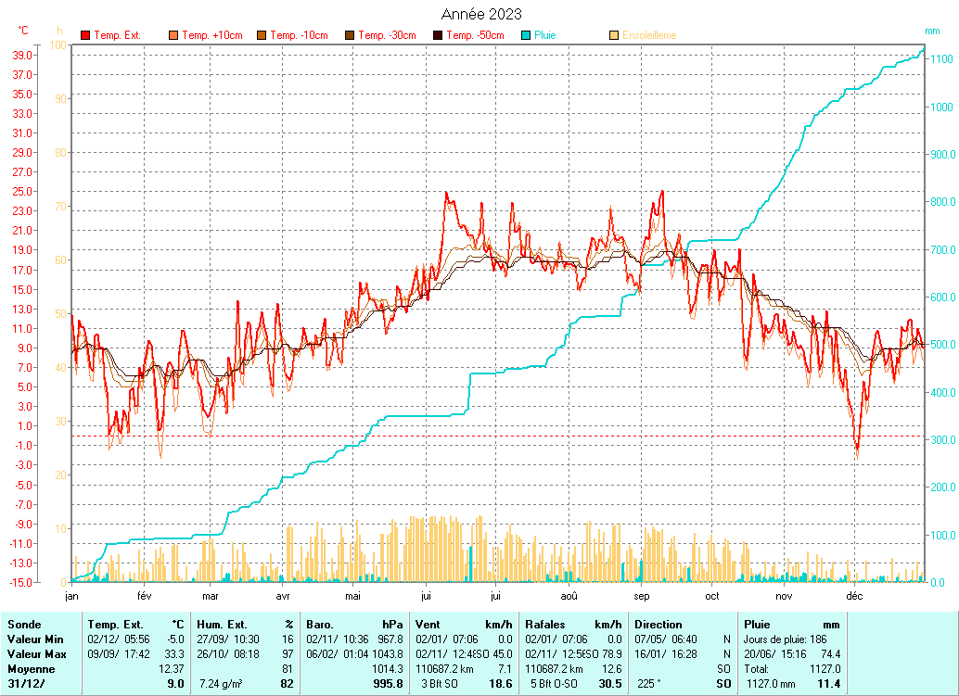
Task: Select the Valeur Max row label
Action: click(36, 654)
